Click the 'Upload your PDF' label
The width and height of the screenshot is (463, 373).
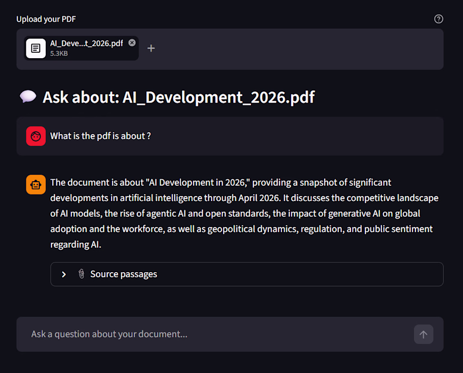coord(46,19)
